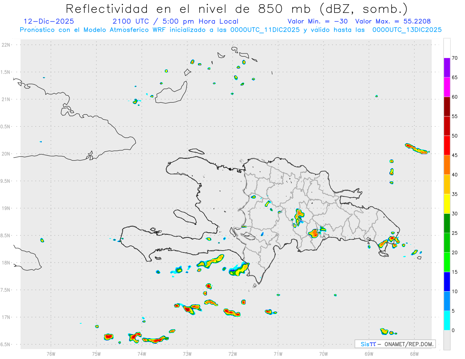
Task: Click the orange 40–45 dBZ color bar segment
Action: click(447, 165)
